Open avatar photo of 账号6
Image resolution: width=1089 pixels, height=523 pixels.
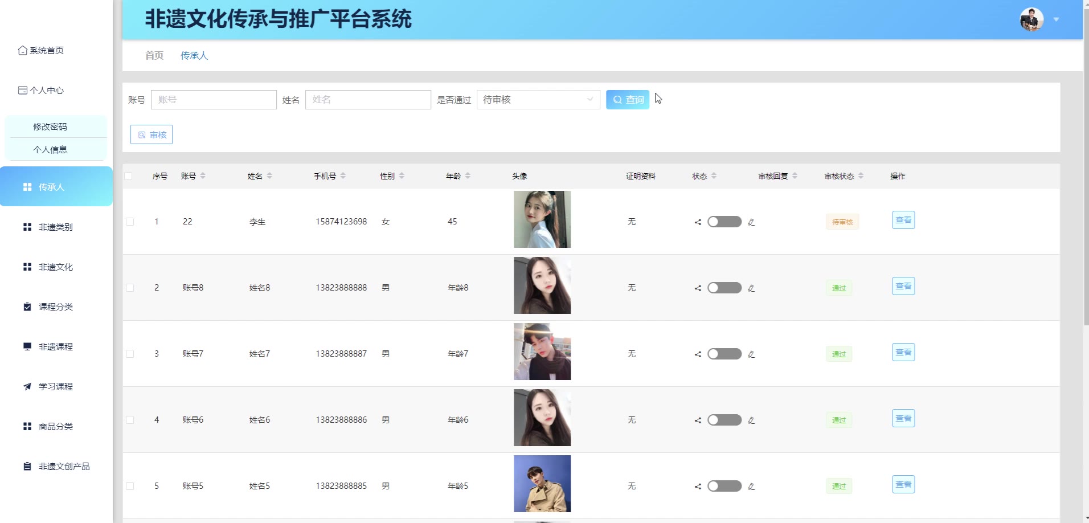pyautogui.click(x=542, y=418)
